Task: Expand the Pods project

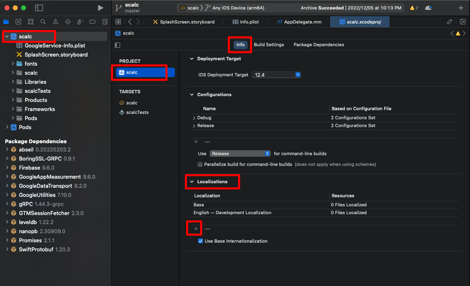Action: (x=7, y=127)
